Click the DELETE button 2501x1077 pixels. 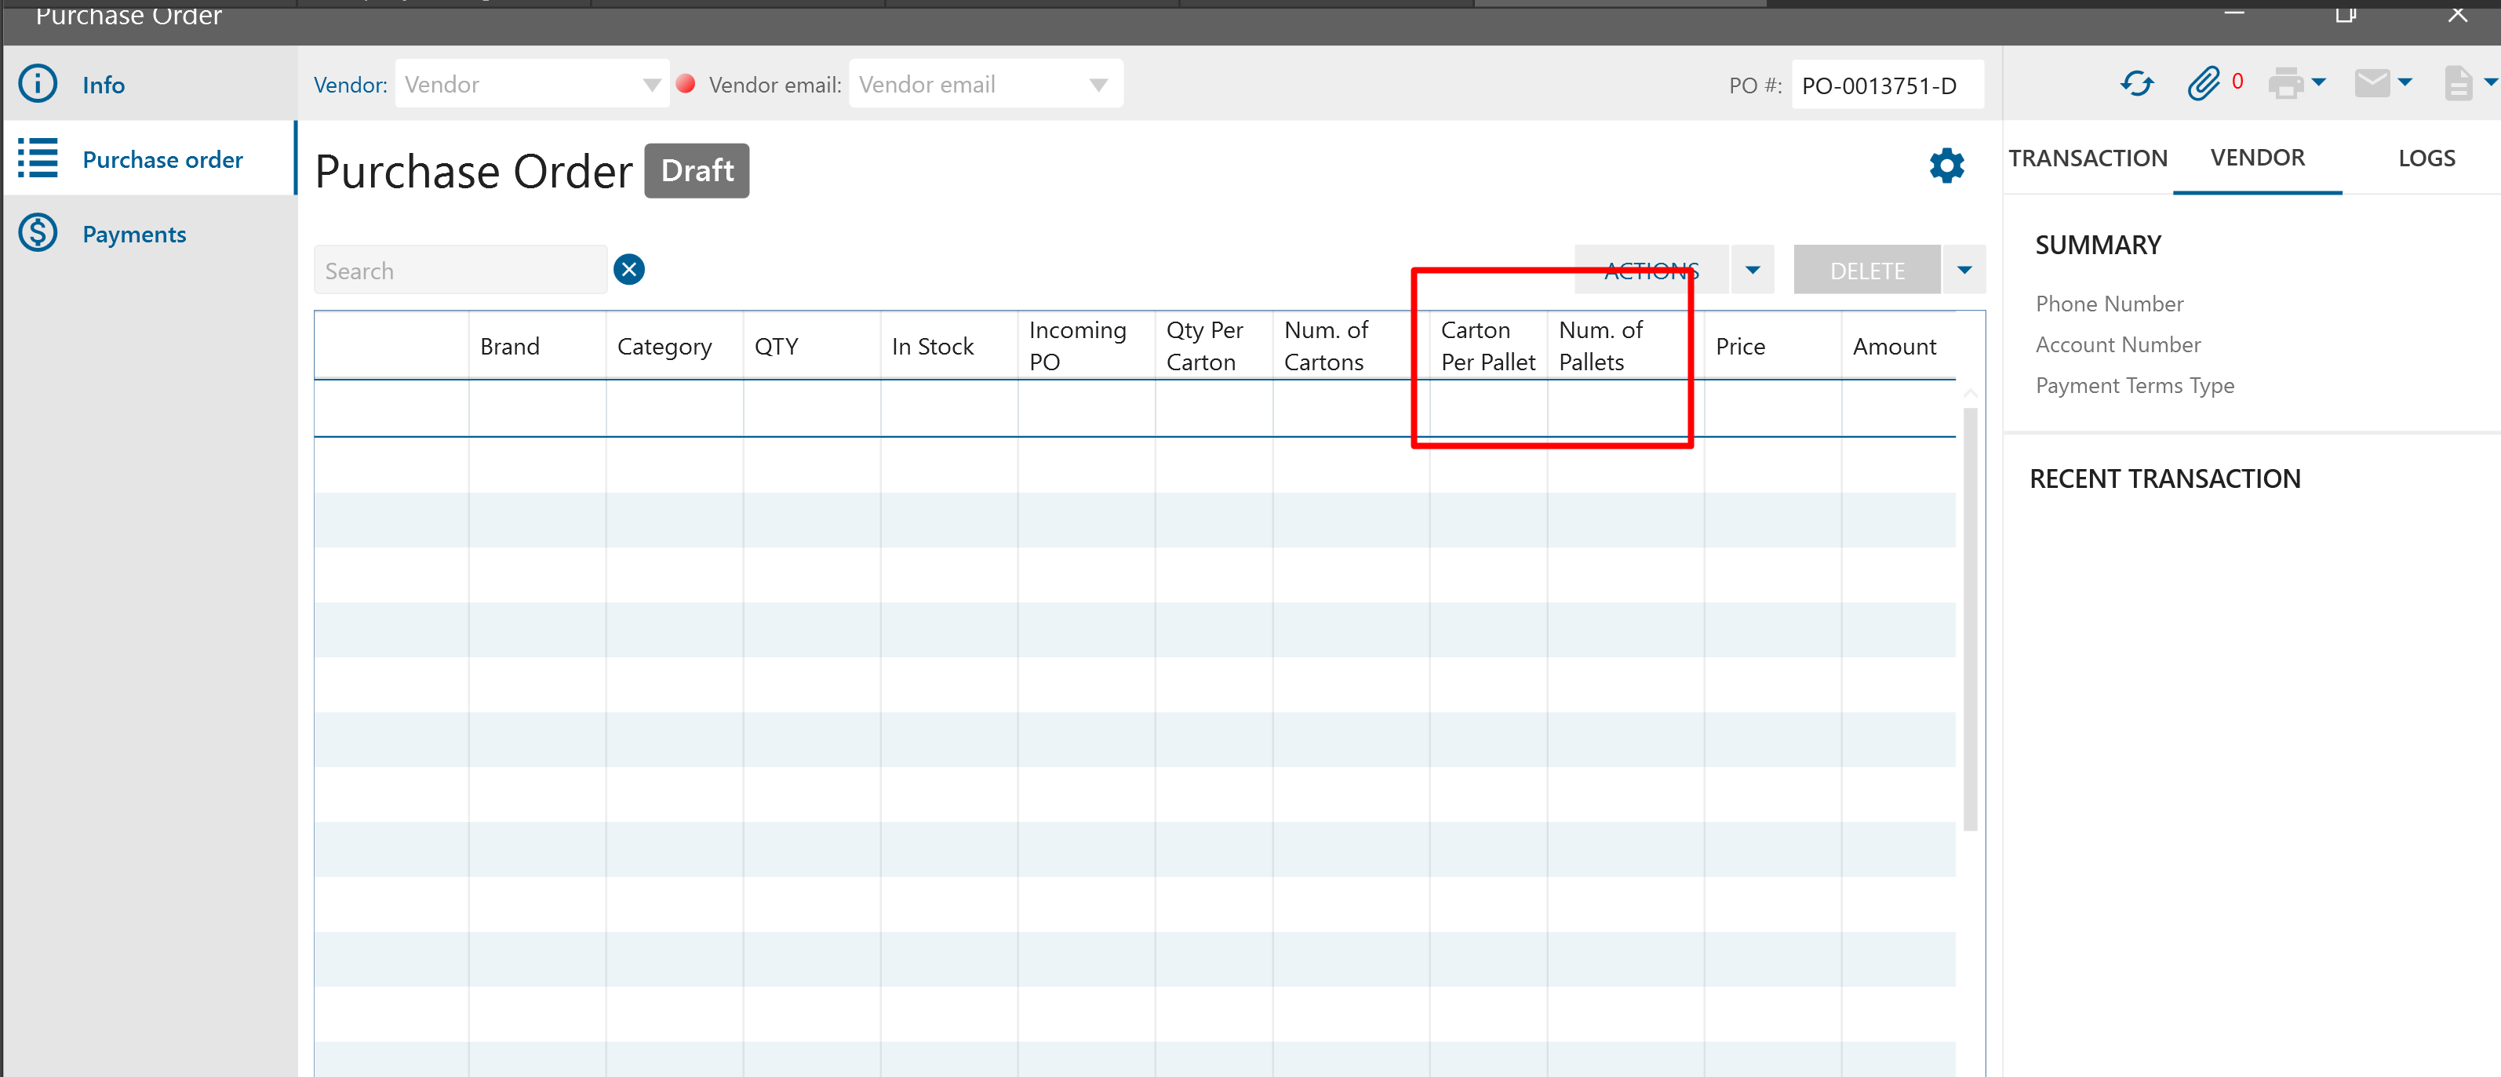[1866, 271]
